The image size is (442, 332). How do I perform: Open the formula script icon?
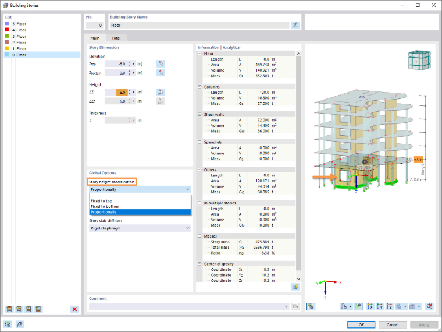19,324
